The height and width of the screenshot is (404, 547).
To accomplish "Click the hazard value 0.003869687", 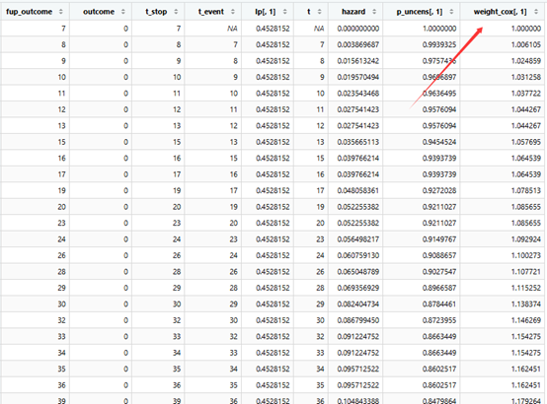I will [358, 44].
